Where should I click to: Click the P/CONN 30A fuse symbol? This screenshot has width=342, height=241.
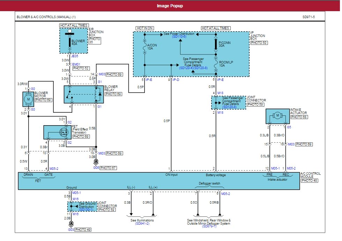[x=216, y=45]
